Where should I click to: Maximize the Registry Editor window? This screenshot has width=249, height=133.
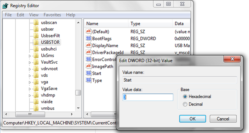point(169,4)
